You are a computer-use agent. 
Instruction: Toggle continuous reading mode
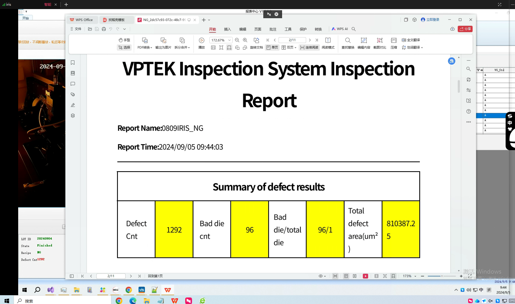[x=309, y=47]
